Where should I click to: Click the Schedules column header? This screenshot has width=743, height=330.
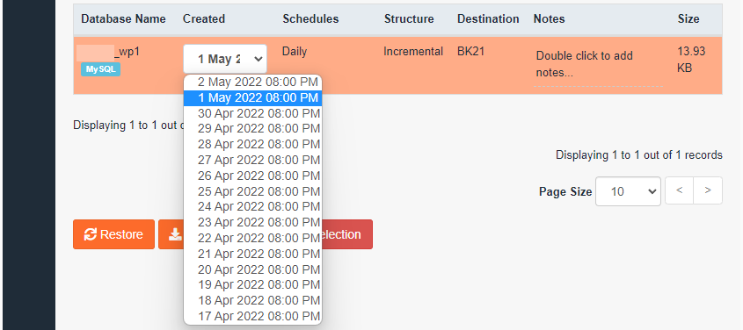(x=310, y=19)
